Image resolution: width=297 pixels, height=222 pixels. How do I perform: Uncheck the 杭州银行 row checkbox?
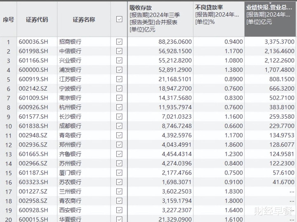pos(119,107)
